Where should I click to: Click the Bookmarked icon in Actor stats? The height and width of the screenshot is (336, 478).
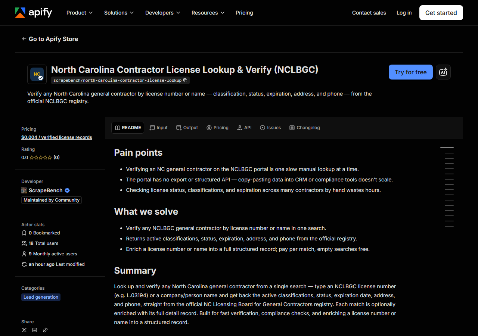(x=24, y=233)
